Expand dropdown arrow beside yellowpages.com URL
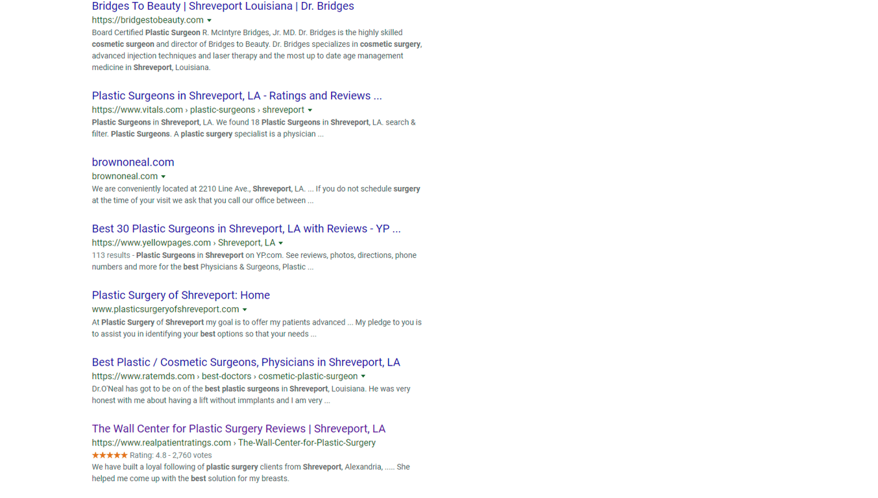 click(x=280, y=243)
